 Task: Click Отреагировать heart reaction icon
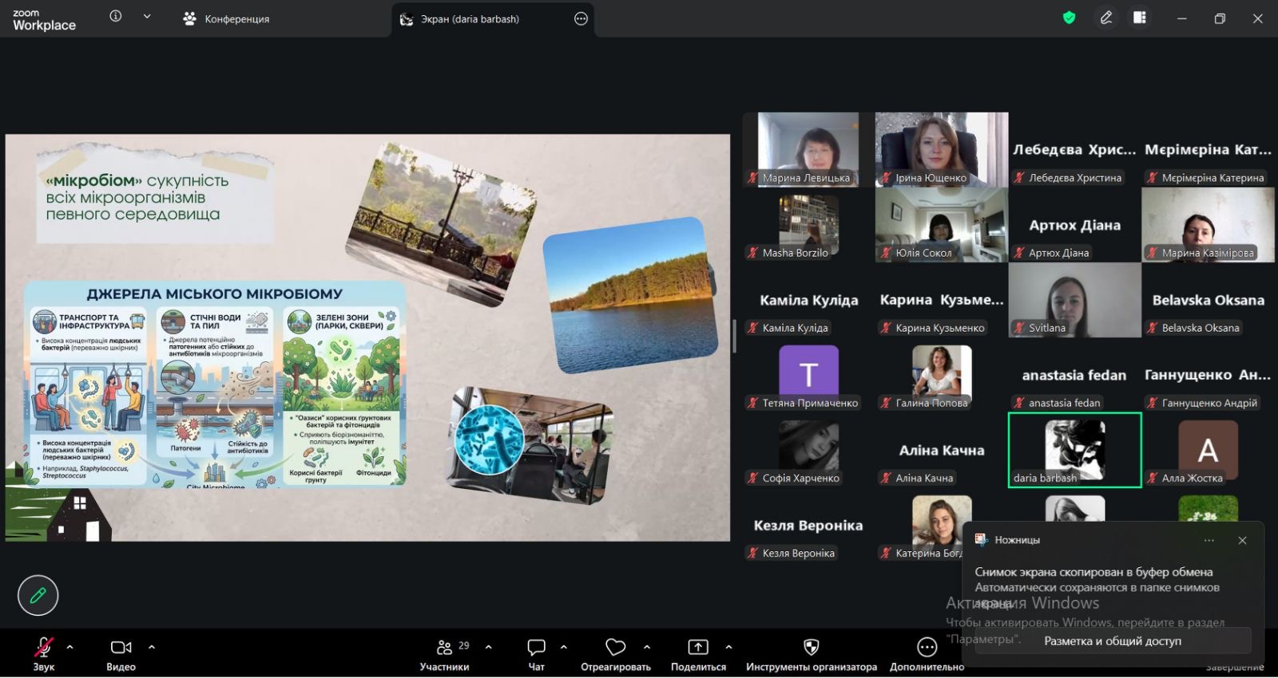point(615,648)
